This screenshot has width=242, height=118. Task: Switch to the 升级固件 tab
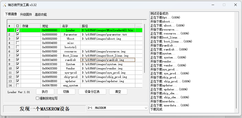coord(26,15)
